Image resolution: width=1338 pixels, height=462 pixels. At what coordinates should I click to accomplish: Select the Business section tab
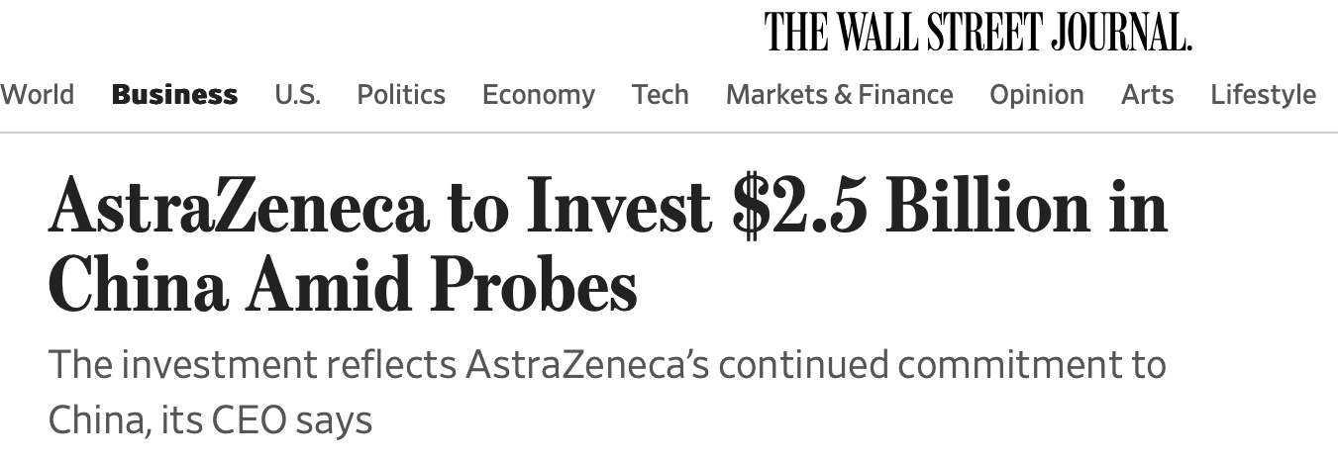coord(174,95)
